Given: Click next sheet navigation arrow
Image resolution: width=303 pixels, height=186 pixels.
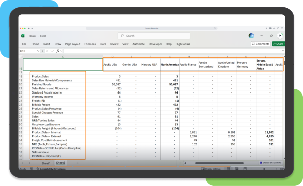Looking at the screenshot, I should coord(29,163).
